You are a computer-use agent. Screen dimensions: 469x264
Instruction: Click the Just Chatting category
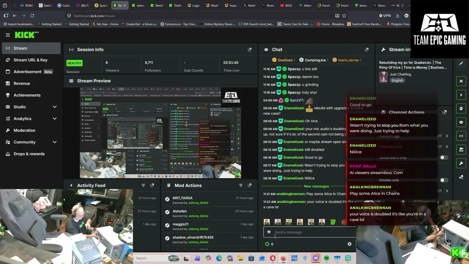point(400,74)
